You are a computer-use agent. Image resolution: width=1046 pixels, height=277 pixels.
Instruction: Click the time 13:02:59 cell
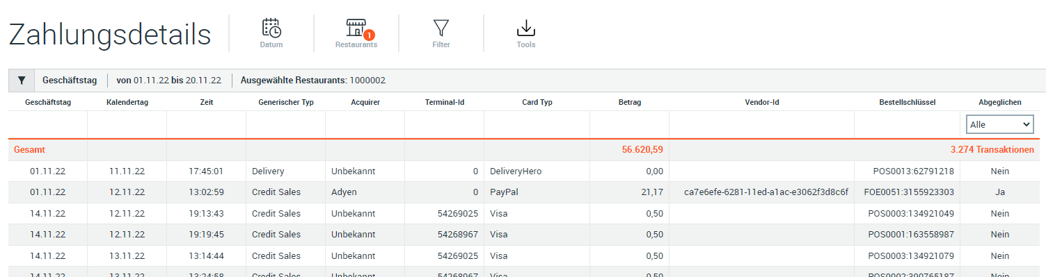(206, 192)
